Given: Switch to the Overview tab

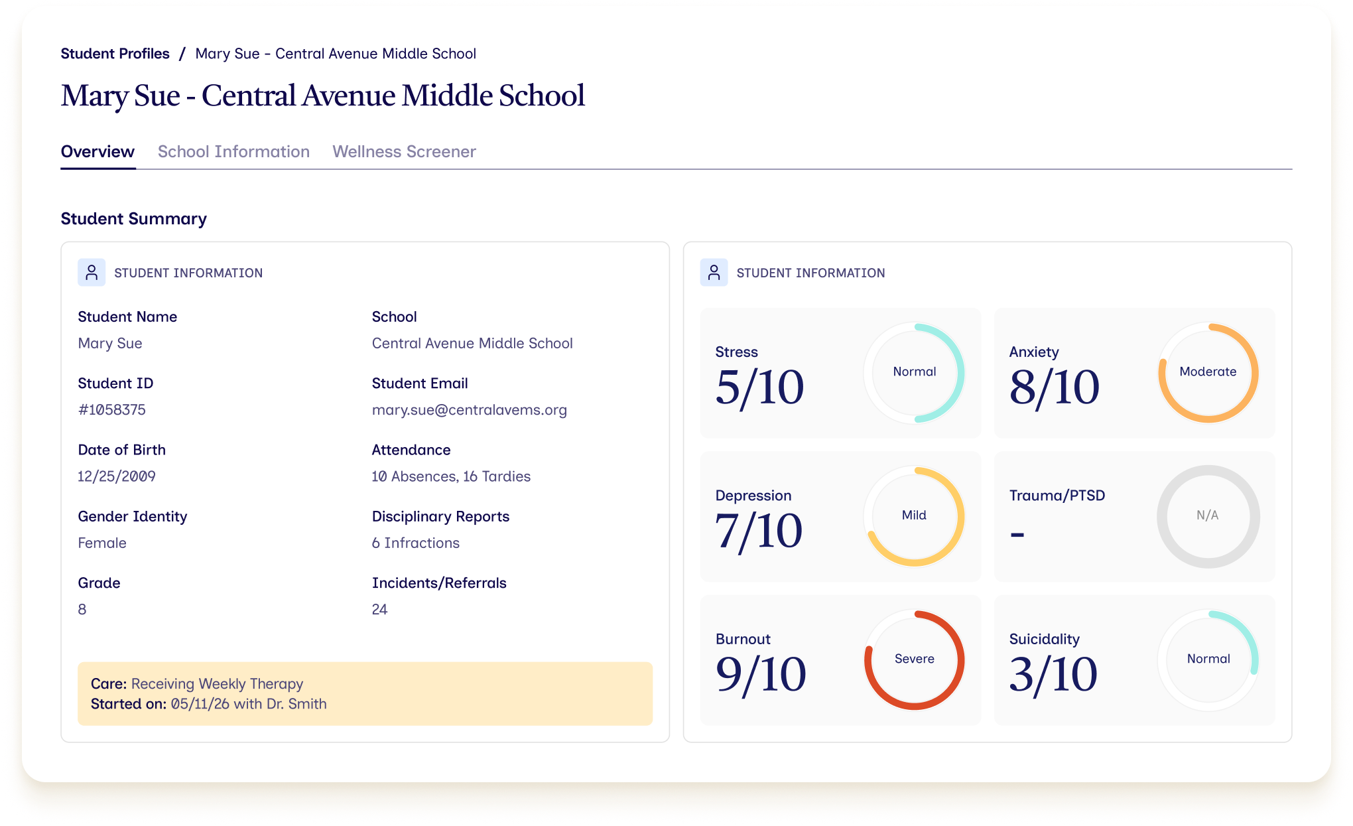Looking at the screenshot, I should (97, 152).
